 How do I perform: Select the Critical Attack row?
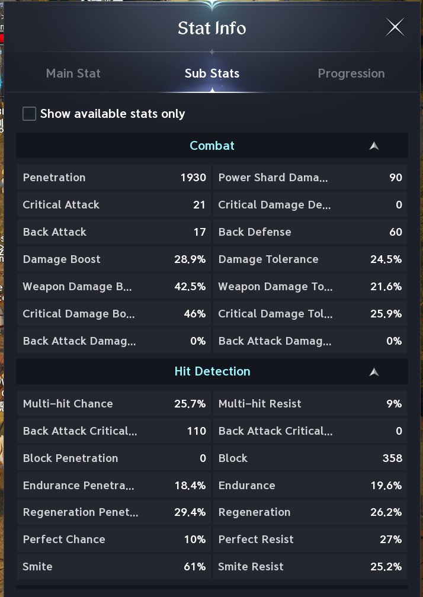click(114, 205)
